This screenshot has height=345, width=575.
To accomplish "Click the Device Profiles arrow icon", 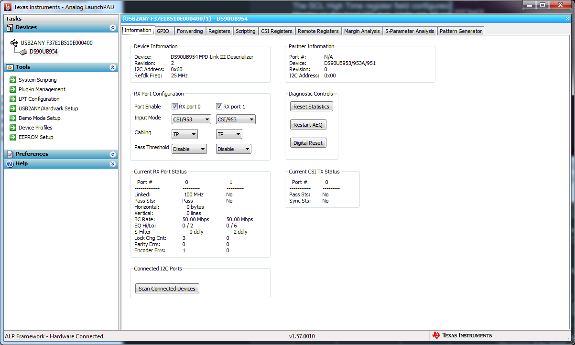I will click(13, 128).
